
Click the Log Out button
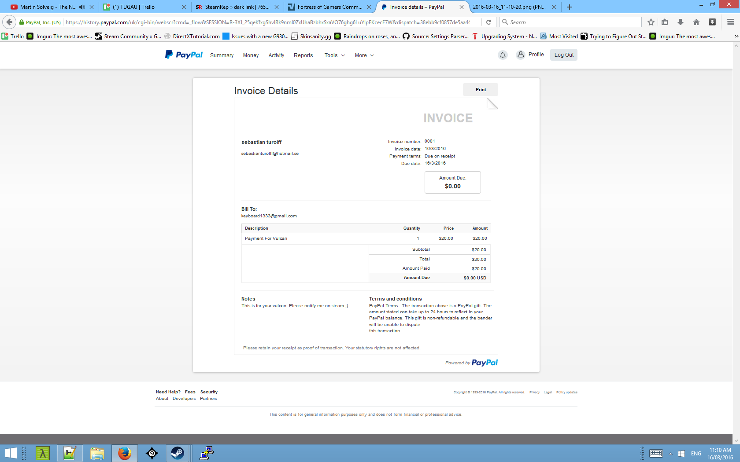click(564, 55)
